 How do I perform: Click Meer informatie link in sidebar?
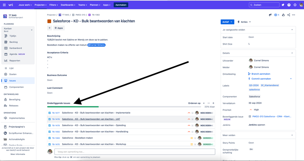pos(18,154)
